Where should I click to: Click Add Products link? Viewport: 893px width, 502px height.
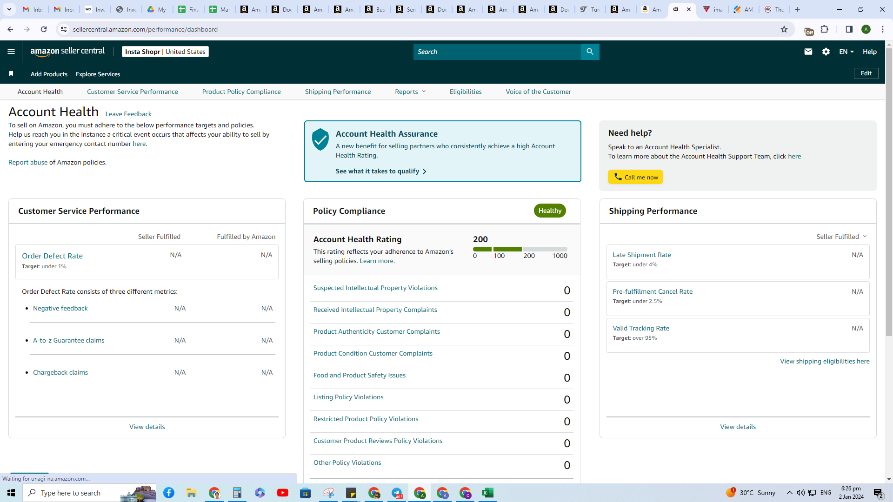pyautogui.click(x=49, y=74)
